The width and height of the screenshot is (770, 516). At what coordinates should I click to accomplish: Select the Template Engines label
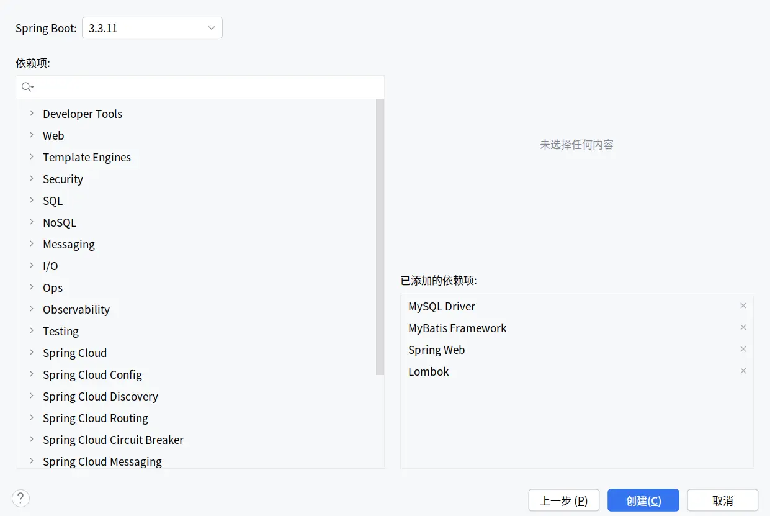point(87,158)
